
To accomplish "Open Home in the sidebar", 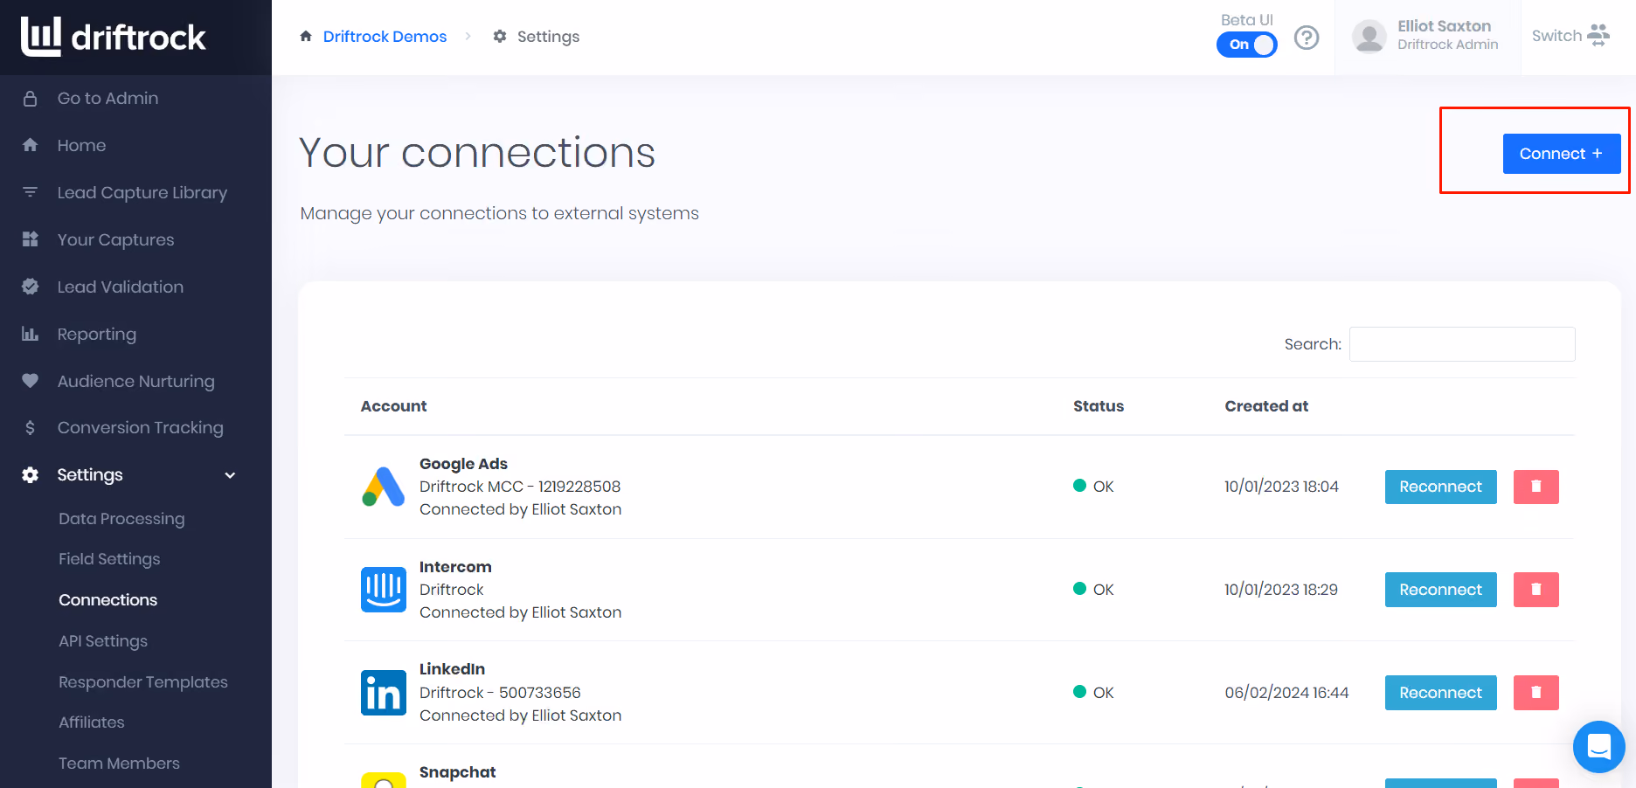I will point(81,145).
